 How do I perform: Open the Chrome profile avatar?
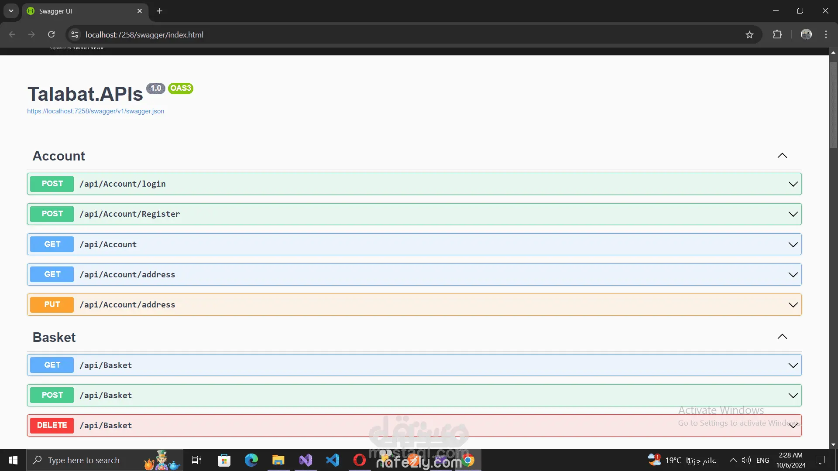[806, 34]
